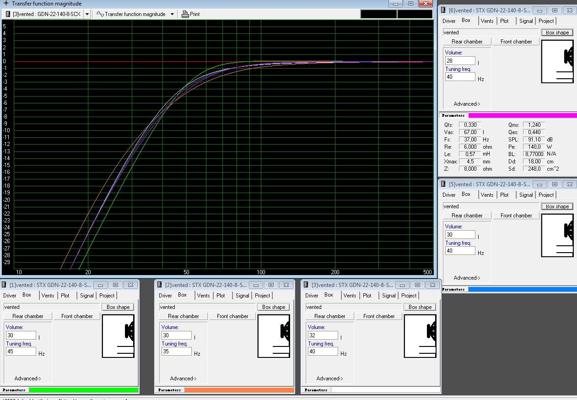Click the magenta color bar in [6]vented Parameters

[523, 115]
